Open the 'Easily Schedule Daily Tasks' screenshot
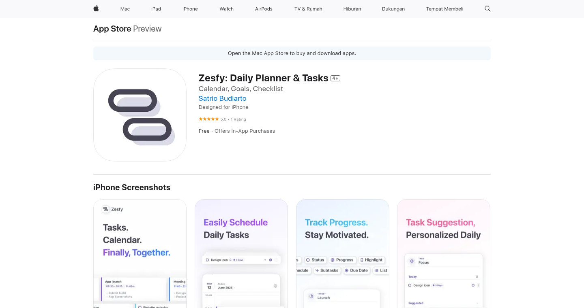 coord(241,253)
